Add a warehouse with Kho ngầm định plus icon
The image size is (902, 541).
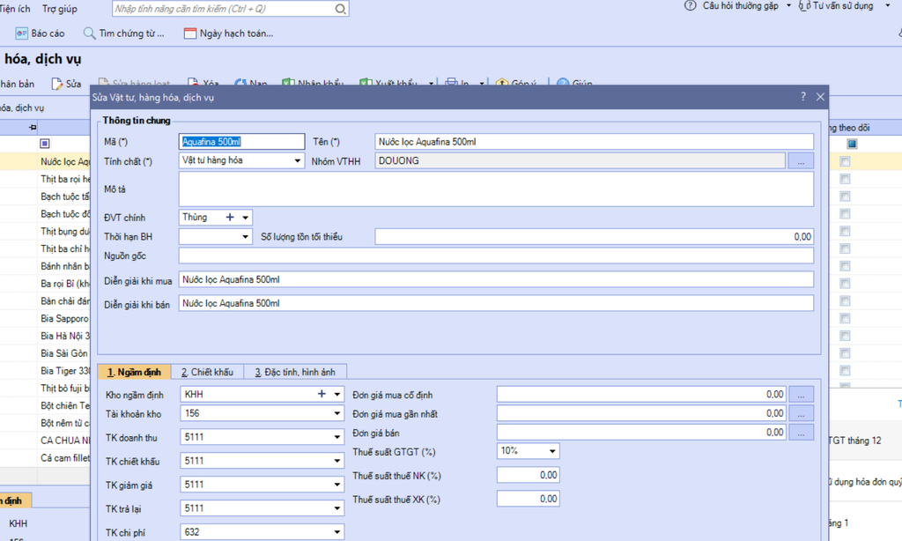tap(322, 394)
